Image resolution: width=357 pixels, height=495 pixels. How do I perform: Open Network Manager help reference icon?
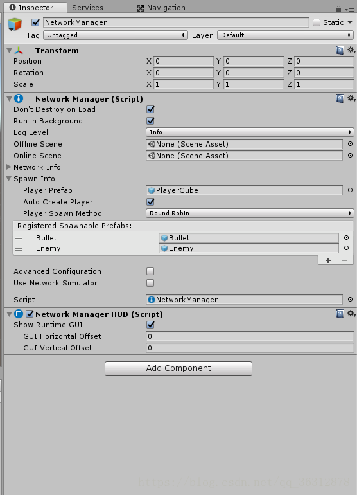coord(340,98)
